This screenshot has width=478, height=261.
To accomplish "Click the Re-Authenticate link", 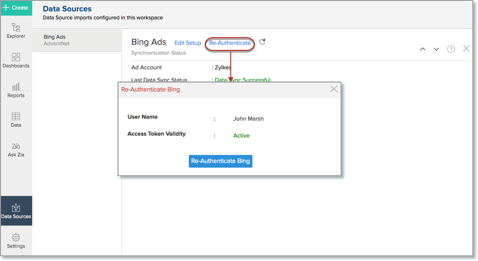I will (230, 43).
